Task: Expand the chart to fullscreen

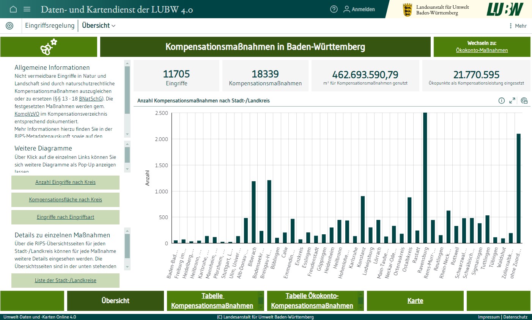Action: 512,100
